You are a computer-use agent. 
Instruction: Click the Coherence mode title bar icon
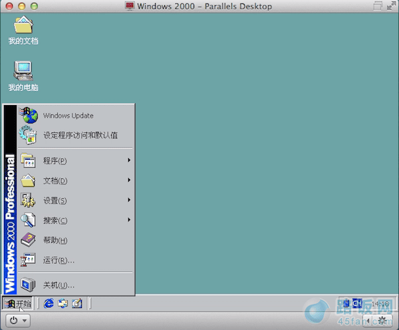(378, 6)
